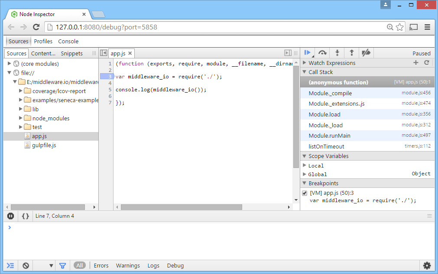
Task: Click the Step out of function icon
Action: (351, 53)
